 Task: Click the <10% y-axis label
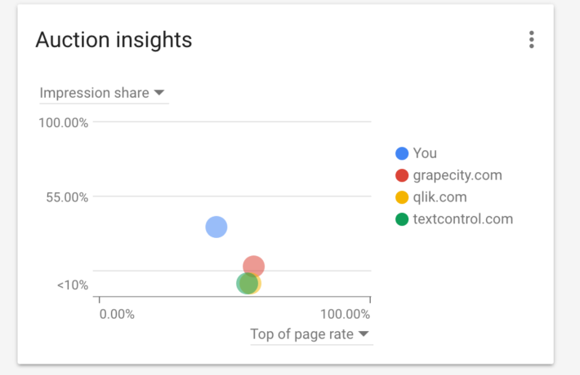[73, 285]
